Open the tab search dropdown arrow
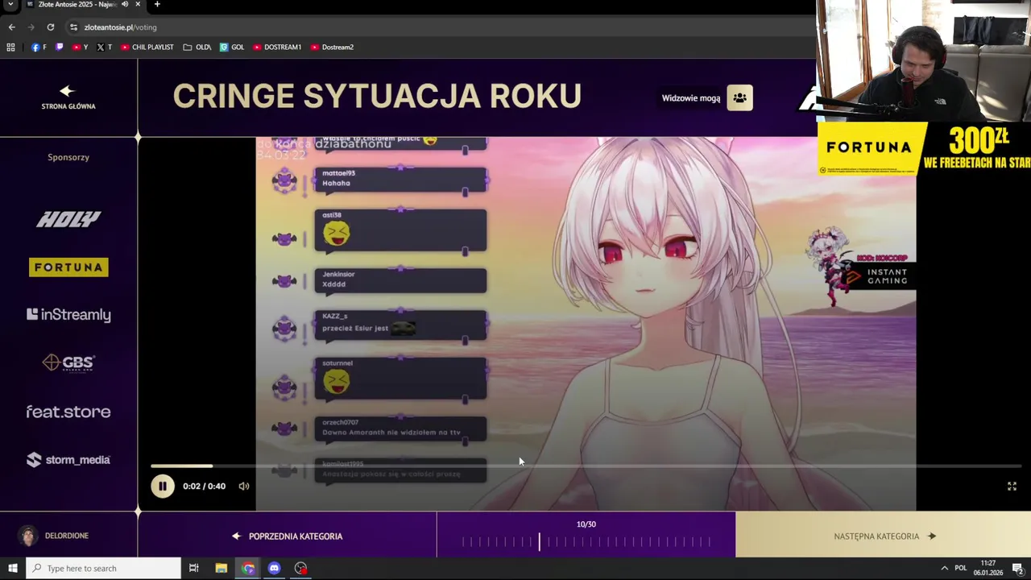The width and height of the screenshot is (1031, 580). (x=10, y=5)
